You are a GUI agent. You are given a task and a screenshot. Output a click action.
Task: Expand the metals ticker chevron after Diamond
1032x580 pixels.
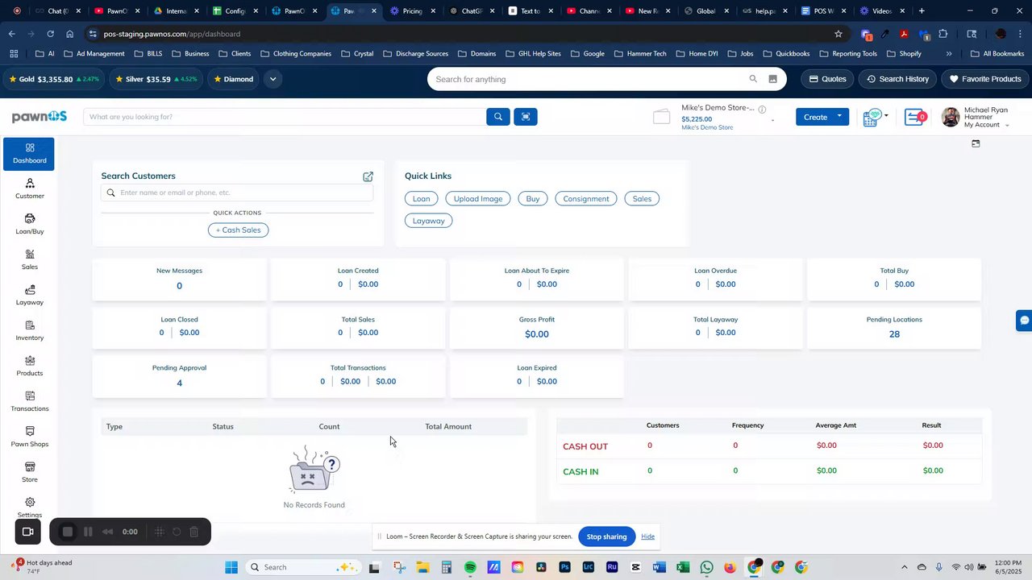coord(273,79)
